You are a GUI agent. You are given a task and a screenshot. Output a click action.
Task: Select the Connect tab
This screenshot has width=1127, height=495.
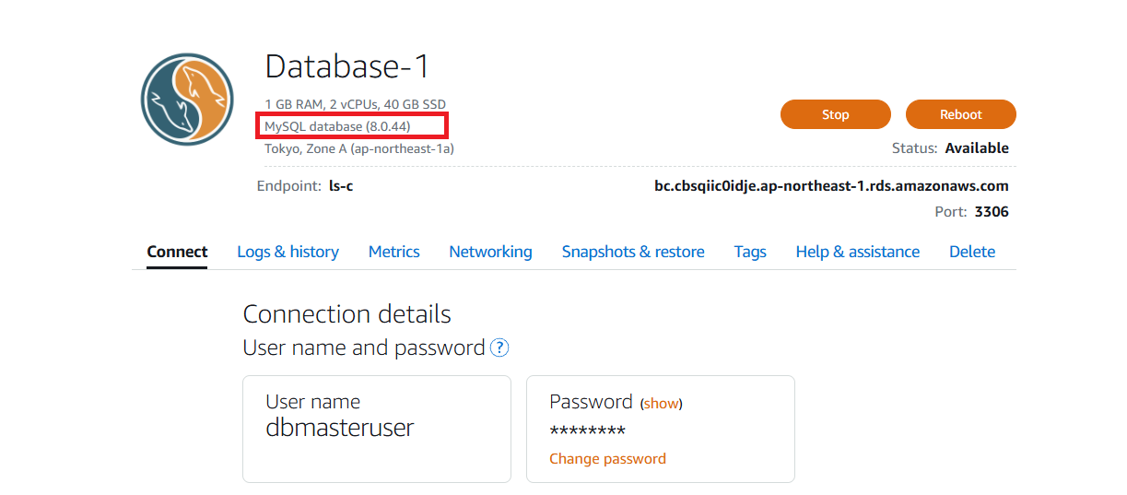click(177, 252)
